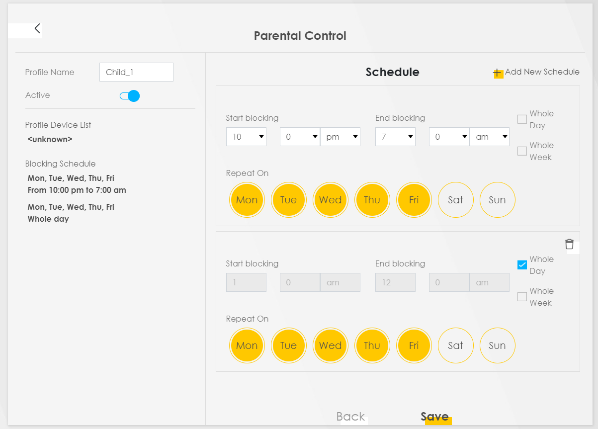Toggle Mon in the first schedule
This screenshot has width=598, height=429.
(247, 200)
